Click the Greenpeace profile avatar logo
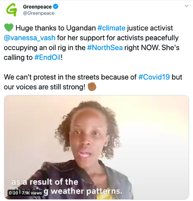 (x=12, y=10)
